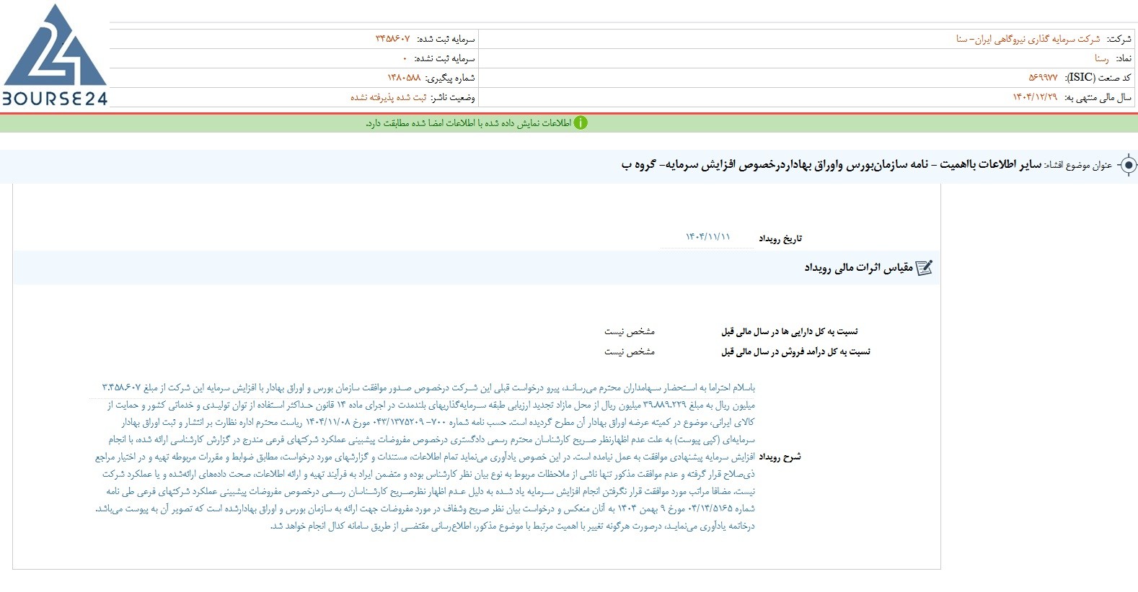Click the fiscal year end date ۱۴۰۴/۱۲/۲۹
Viewport: 1138px width, 592px height.
1035,97
